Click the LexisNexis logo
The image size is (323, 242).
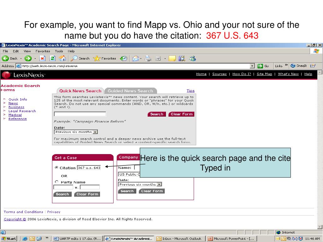(x=23, y=75)
